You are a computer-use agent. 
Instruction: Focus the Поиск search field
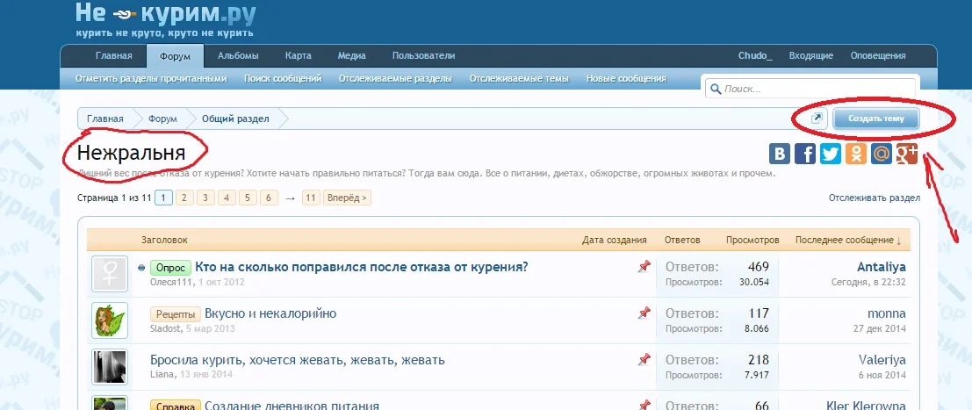tap(810, 89)
